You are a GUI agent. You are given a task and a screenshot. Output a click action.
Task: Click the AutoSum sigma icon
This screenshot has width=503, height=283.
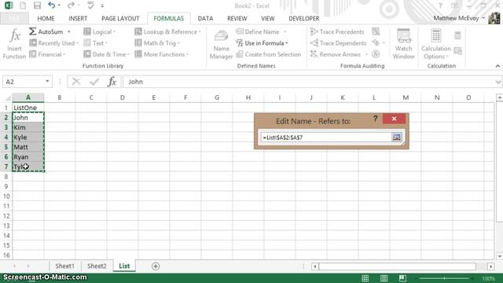pos(32,31)
